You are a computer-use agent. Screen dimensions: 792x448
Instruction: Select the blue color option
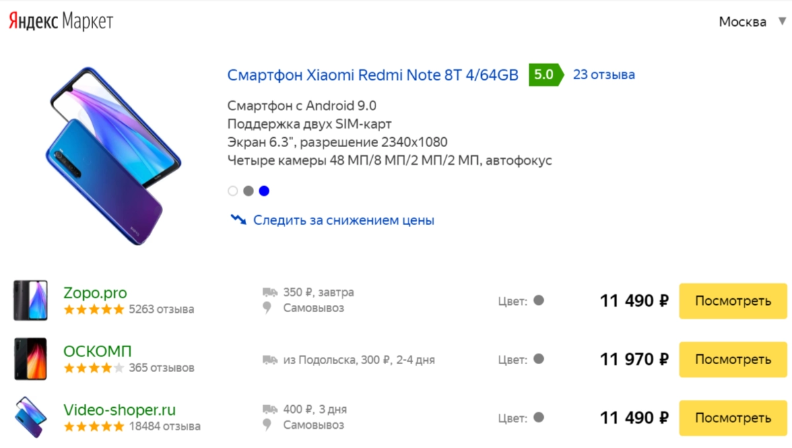click(x=264, y=191)
